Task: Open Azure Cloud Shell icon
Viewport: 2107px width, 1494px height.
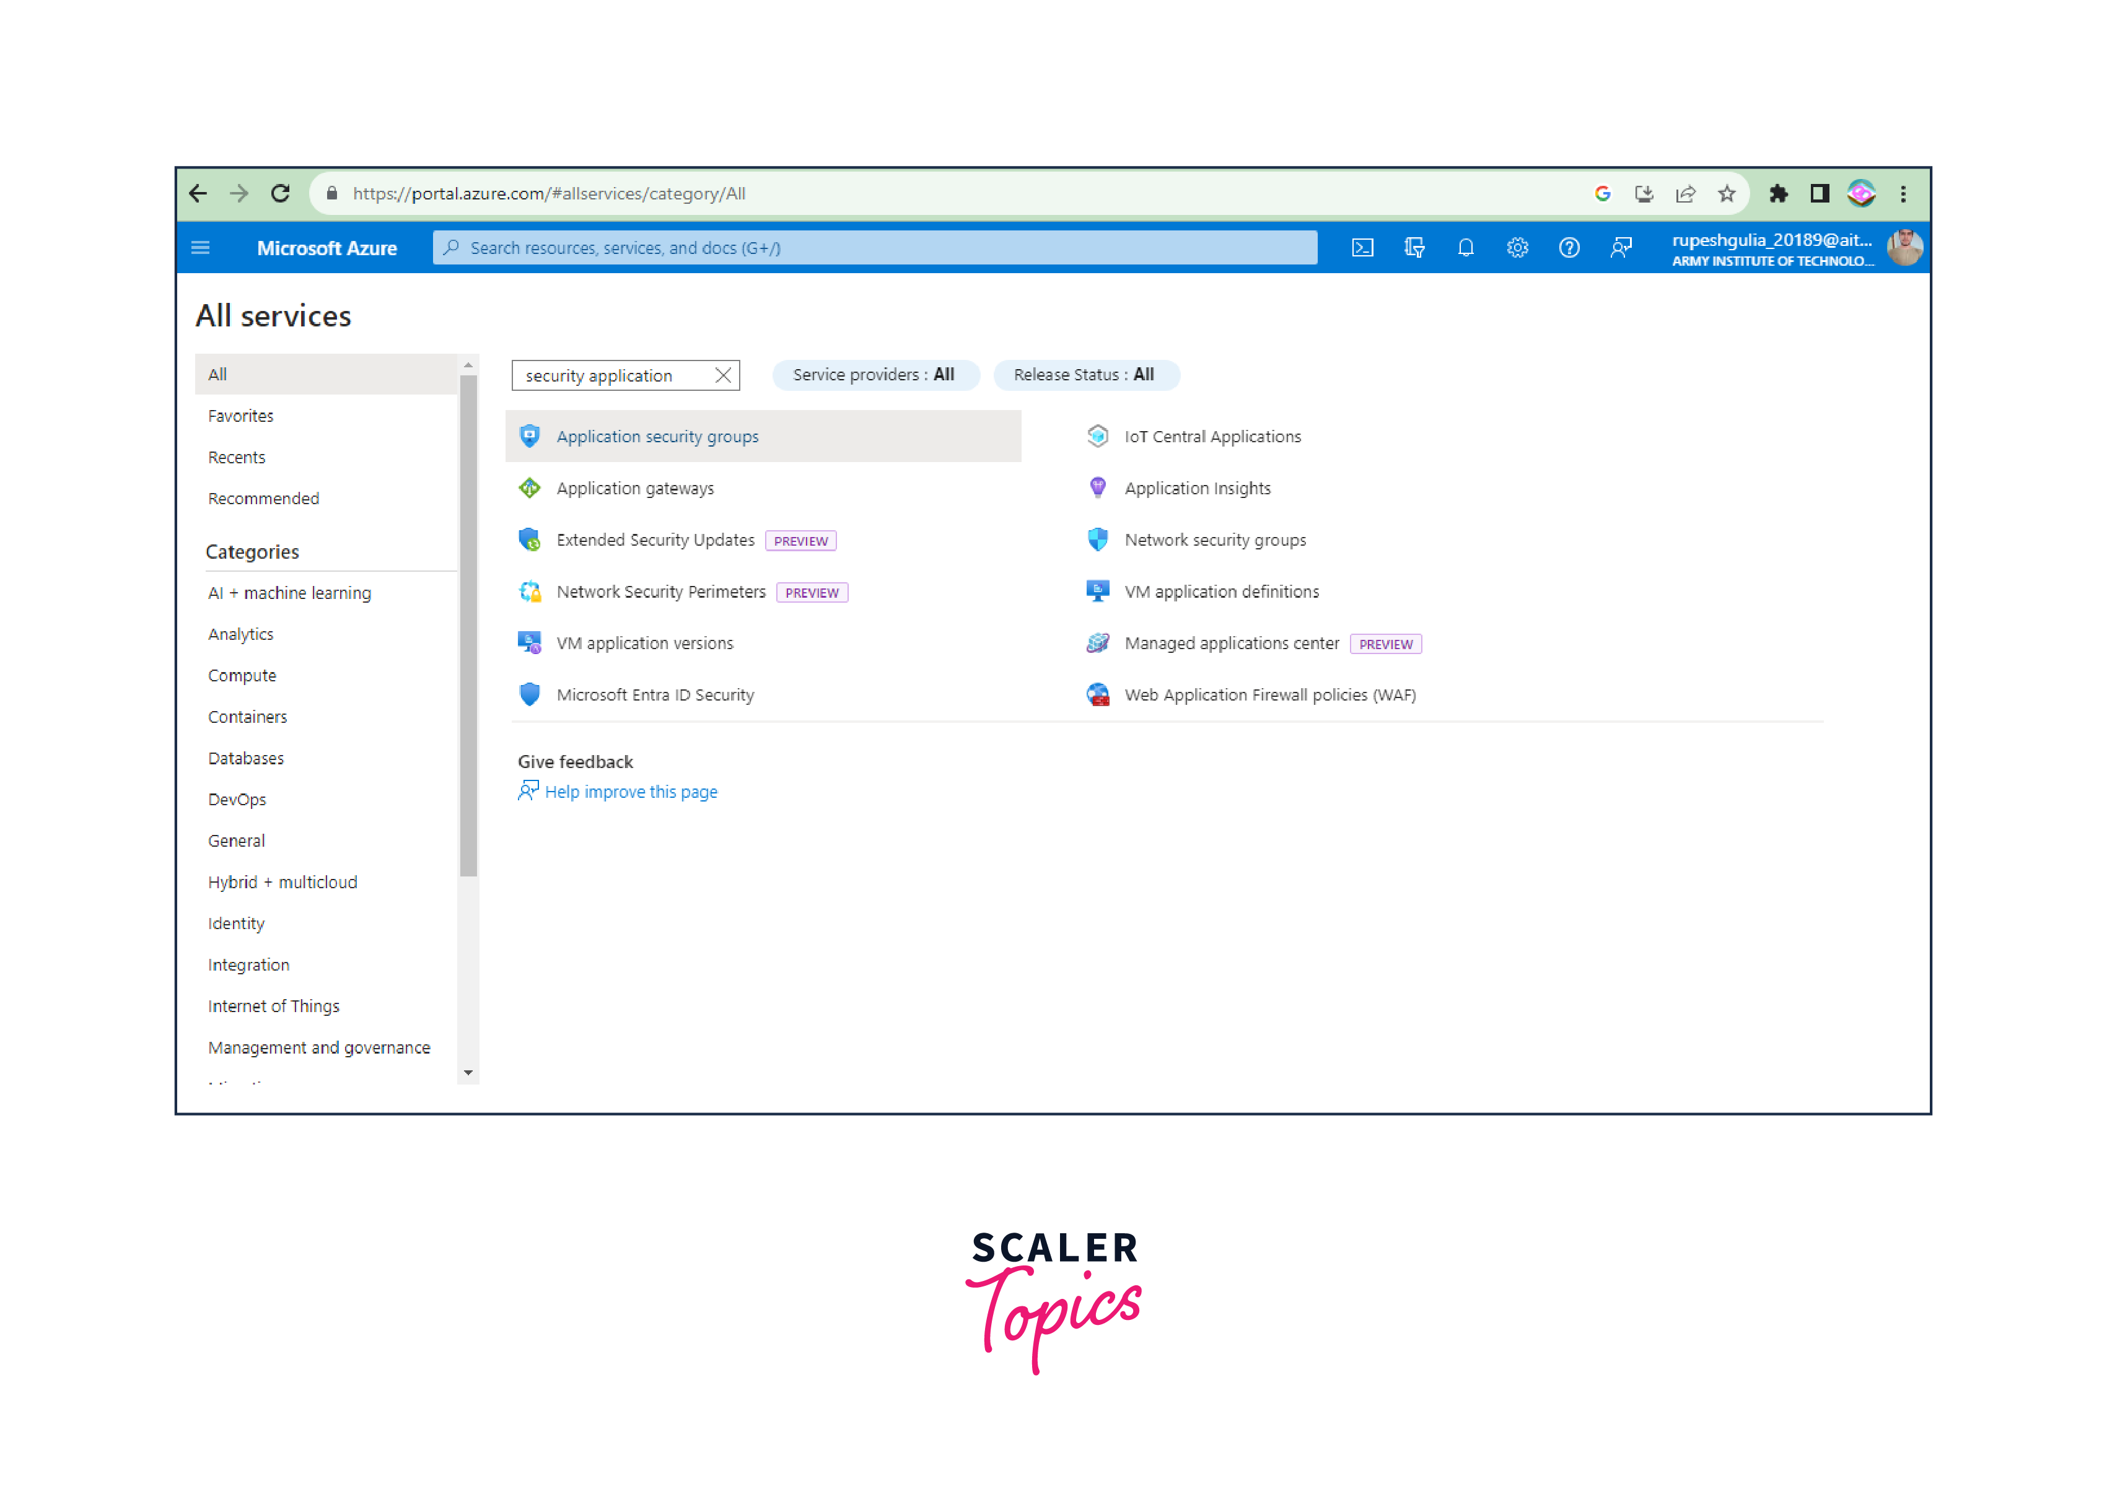Action: pos(1362,248)
